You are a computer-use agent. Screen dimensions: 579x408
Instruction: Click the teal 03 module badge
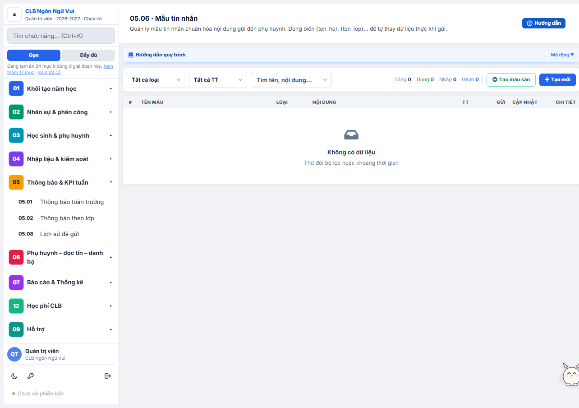(16, 135)
